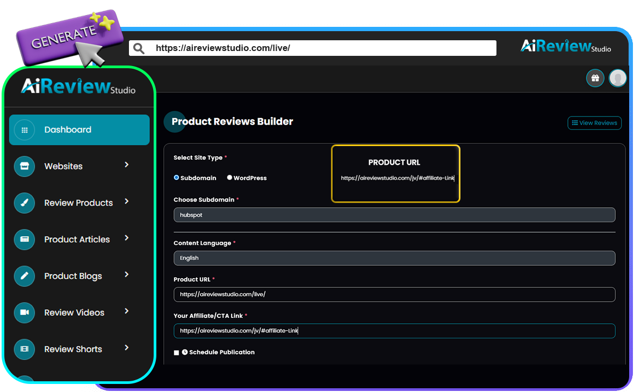The width and height of the screenshot is (634, 392).
Task: Open the Product Articles icon
Action: pos(24,239)
